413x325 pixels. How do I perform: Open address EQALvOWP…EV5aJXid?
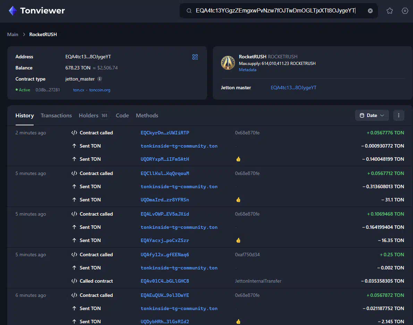tap(165, 214)
